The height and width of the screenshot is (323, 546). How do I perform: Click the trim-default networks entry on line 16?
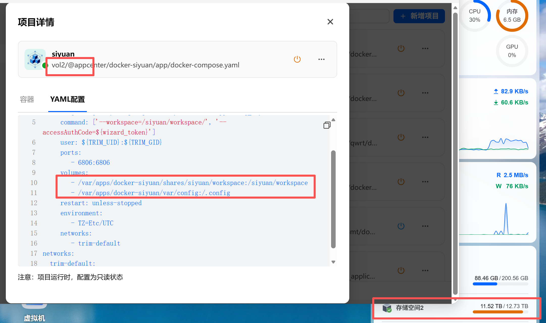(x=95, y=243)
